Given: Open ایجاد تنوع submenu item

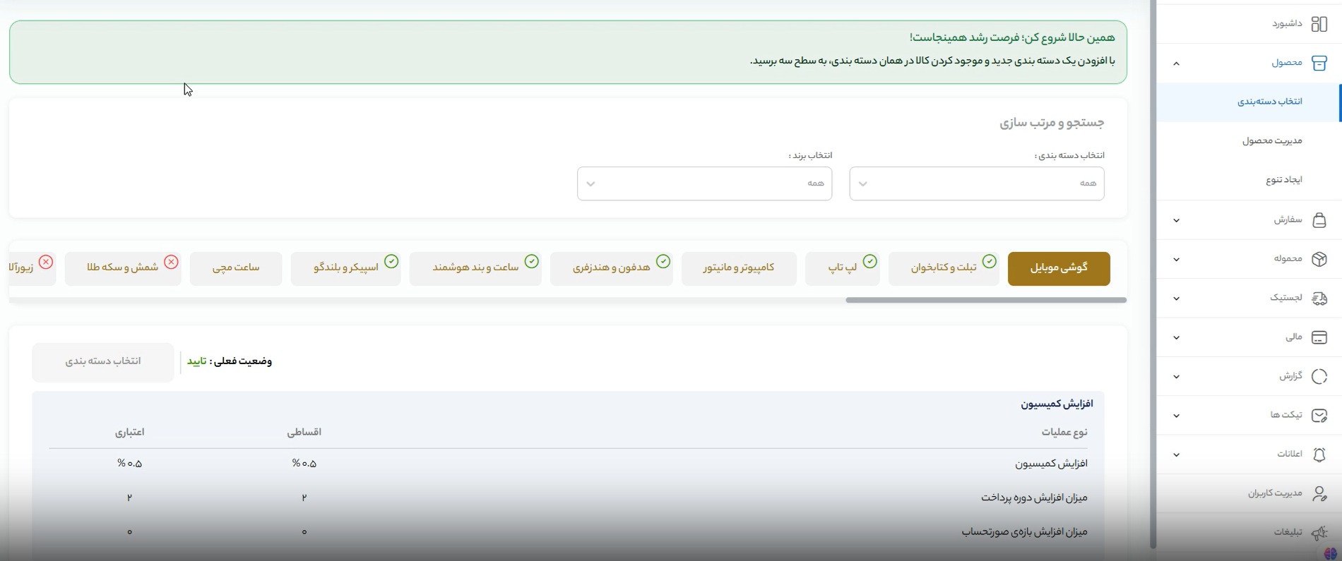Looking at the screenshot, I should tap(1283, 180).
